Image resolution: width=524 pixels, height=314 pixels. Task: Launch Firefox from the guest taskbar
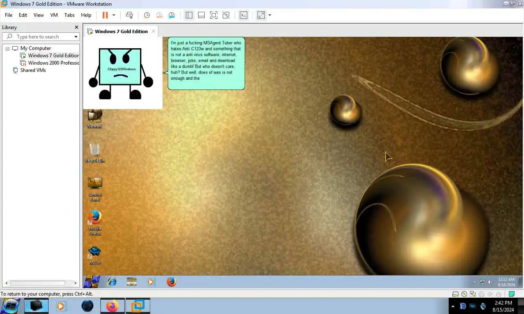172,282
